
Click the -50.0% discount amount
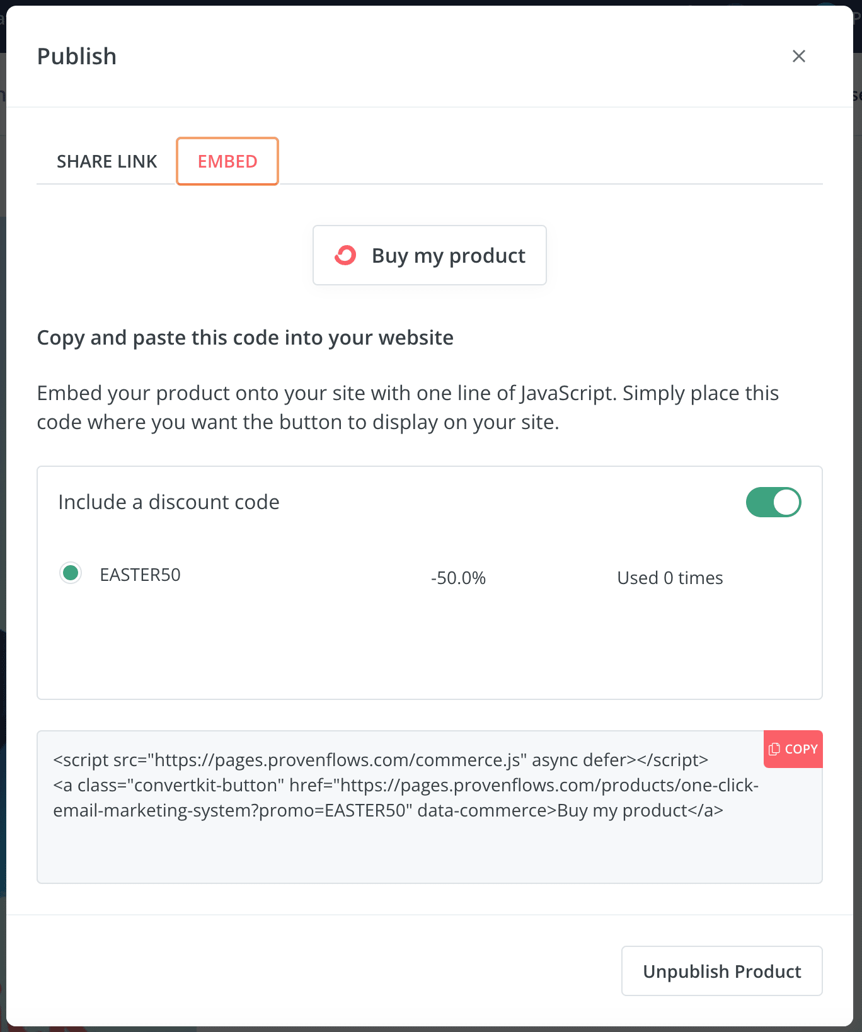click(458, 578)
